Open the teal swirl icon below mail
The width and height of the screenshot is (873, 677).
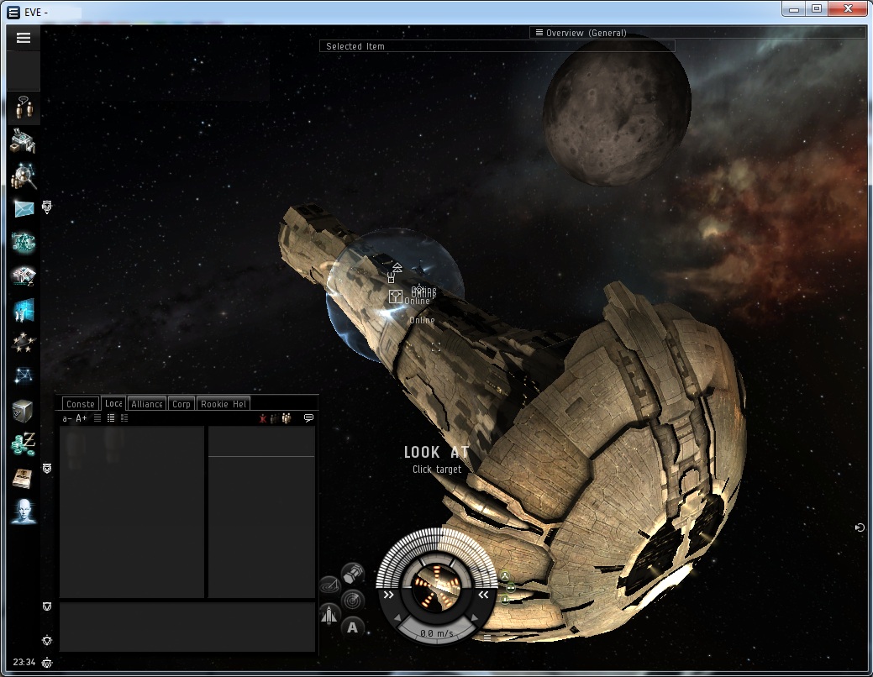[x=24, y=242]
